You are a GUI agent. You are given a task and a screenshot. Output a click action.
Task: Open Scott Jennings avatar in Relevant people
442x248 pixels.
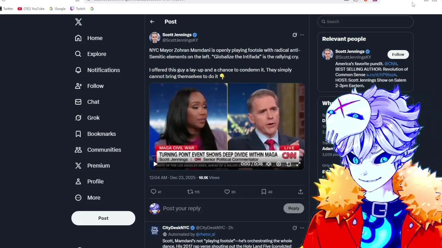click(327, 54)
